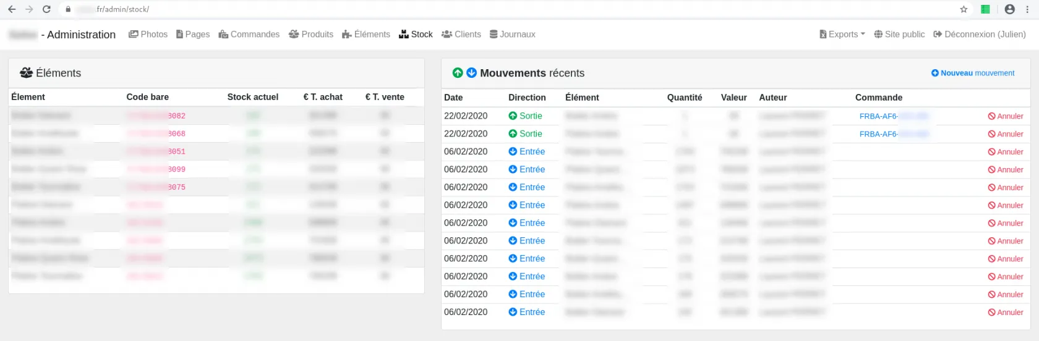
Task: Open the Photos admin section
Action: pos(148,35)
